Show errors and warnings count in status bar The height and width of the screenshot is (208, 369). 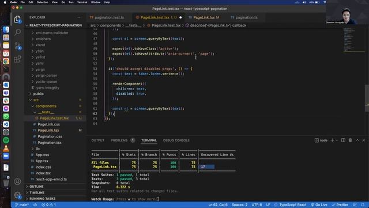point(48,205)
